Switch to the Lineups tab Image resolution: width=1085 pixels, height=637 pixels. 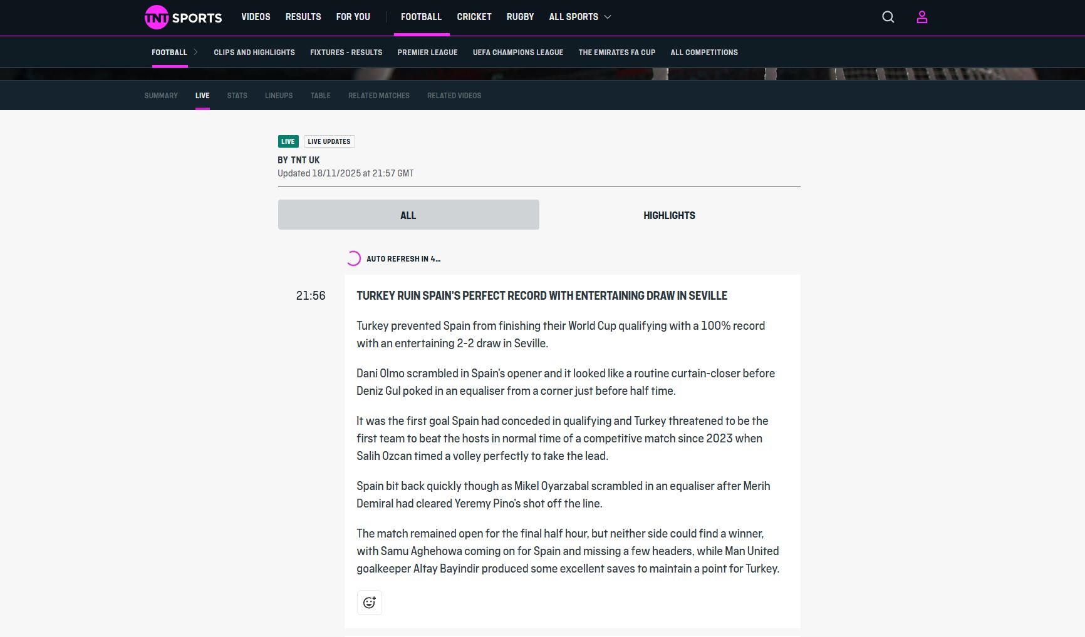[279, 96]
